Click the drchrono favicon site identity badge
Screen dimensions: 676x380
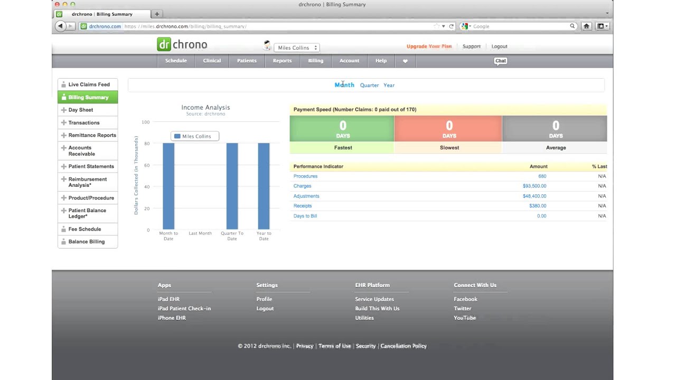click(101, 26)
